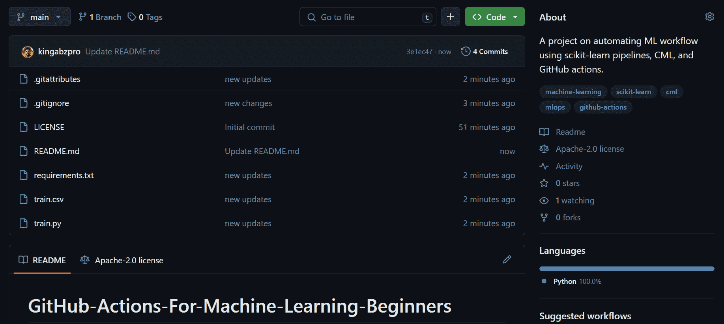Open the train.py file
Image resolution: width=724 pixels, height=324 pixels.
tap(47, 223)
